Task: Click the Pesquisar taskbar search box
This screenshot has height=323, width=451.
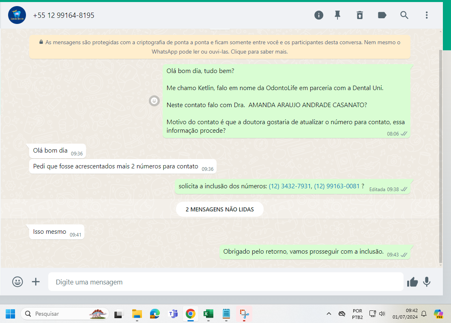Action: [x=65, y=314]
